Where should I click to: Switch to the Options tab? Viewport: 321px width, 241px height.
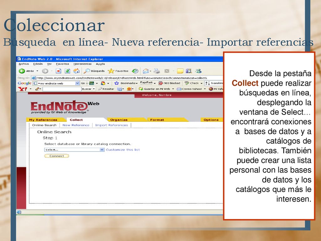[x=211, y=120]
